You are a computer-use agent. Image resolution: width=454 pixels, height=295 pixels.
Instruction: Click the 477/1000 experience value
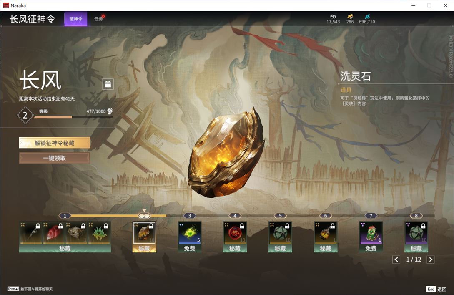click(x=96, y=111)
